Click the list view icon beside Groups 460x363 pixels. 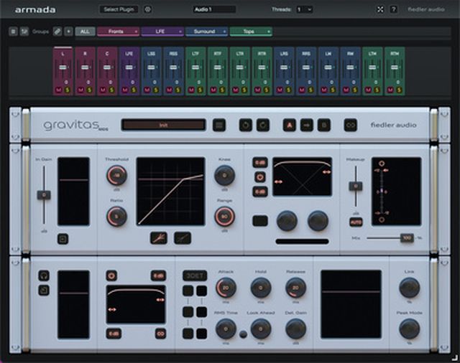click(x=13, y=32)
